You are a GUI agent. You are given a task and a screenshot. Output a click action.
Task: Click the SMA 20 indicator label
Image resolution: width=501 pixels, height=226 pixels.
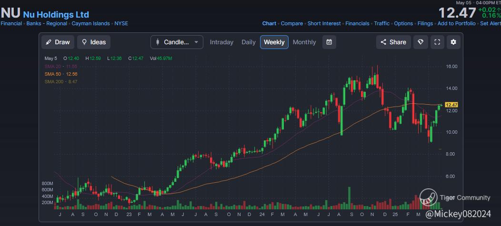pyautogui.click(x=60, y=67)
